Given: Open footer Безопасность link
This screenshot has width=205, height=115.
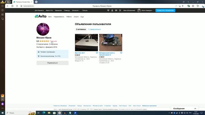Looking at the screenshot, I should [87, 106].
